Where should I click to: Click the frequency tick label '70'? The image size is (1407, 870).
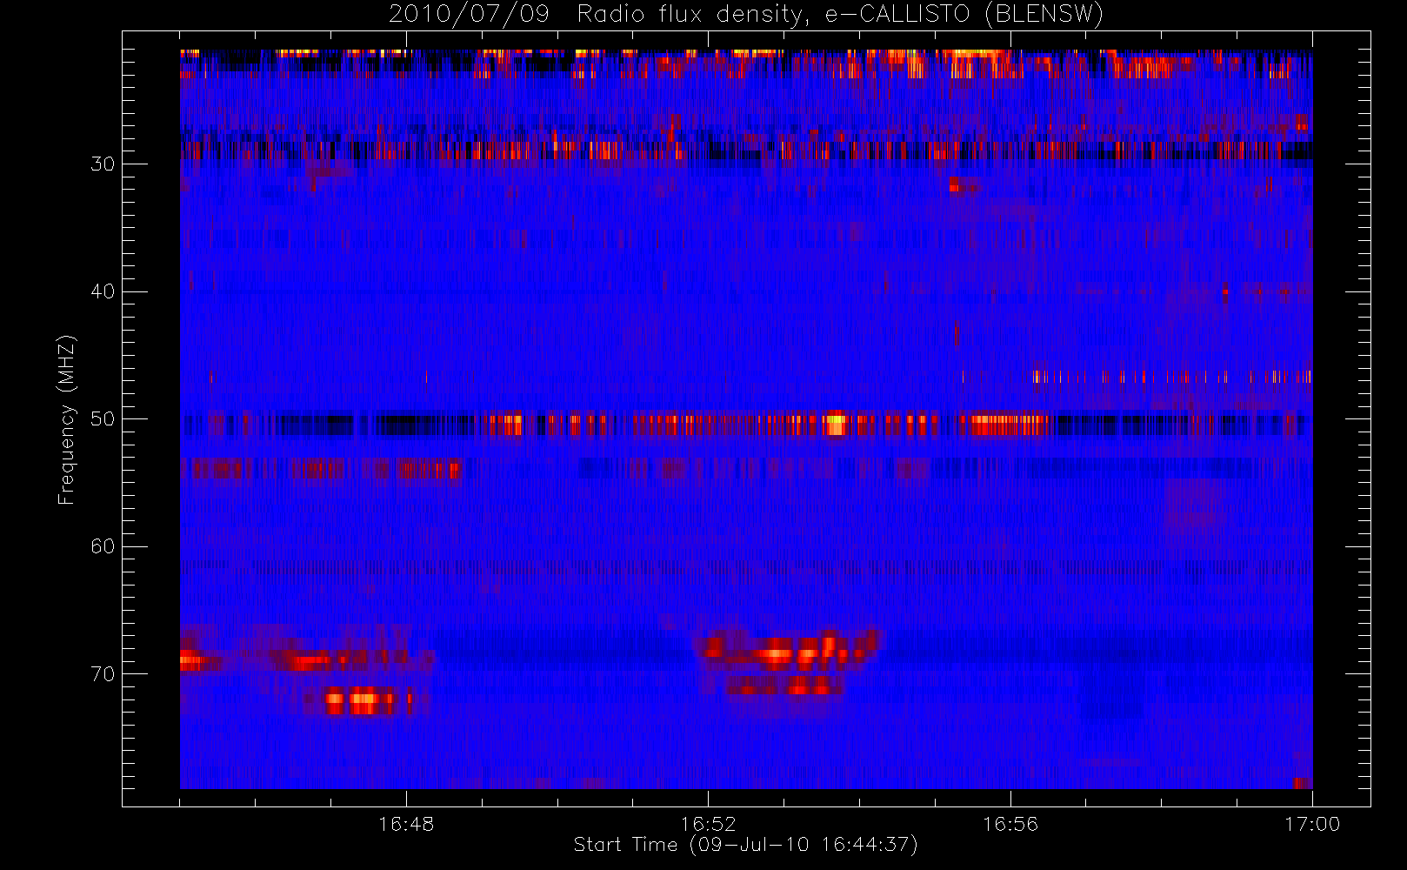click(103, 674)
